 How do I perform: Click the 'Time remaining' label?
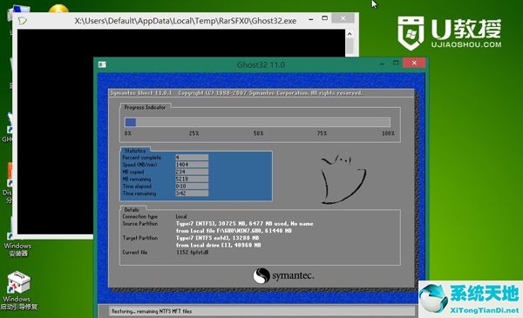139,193
